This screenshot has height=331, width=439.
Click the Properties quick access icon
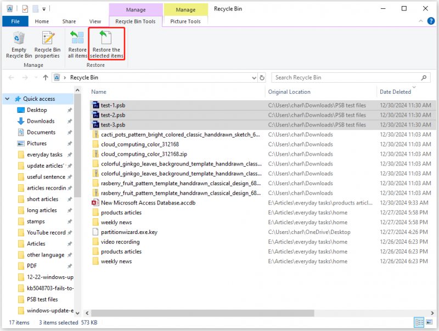pyautogui.click(x=25, y=9)
